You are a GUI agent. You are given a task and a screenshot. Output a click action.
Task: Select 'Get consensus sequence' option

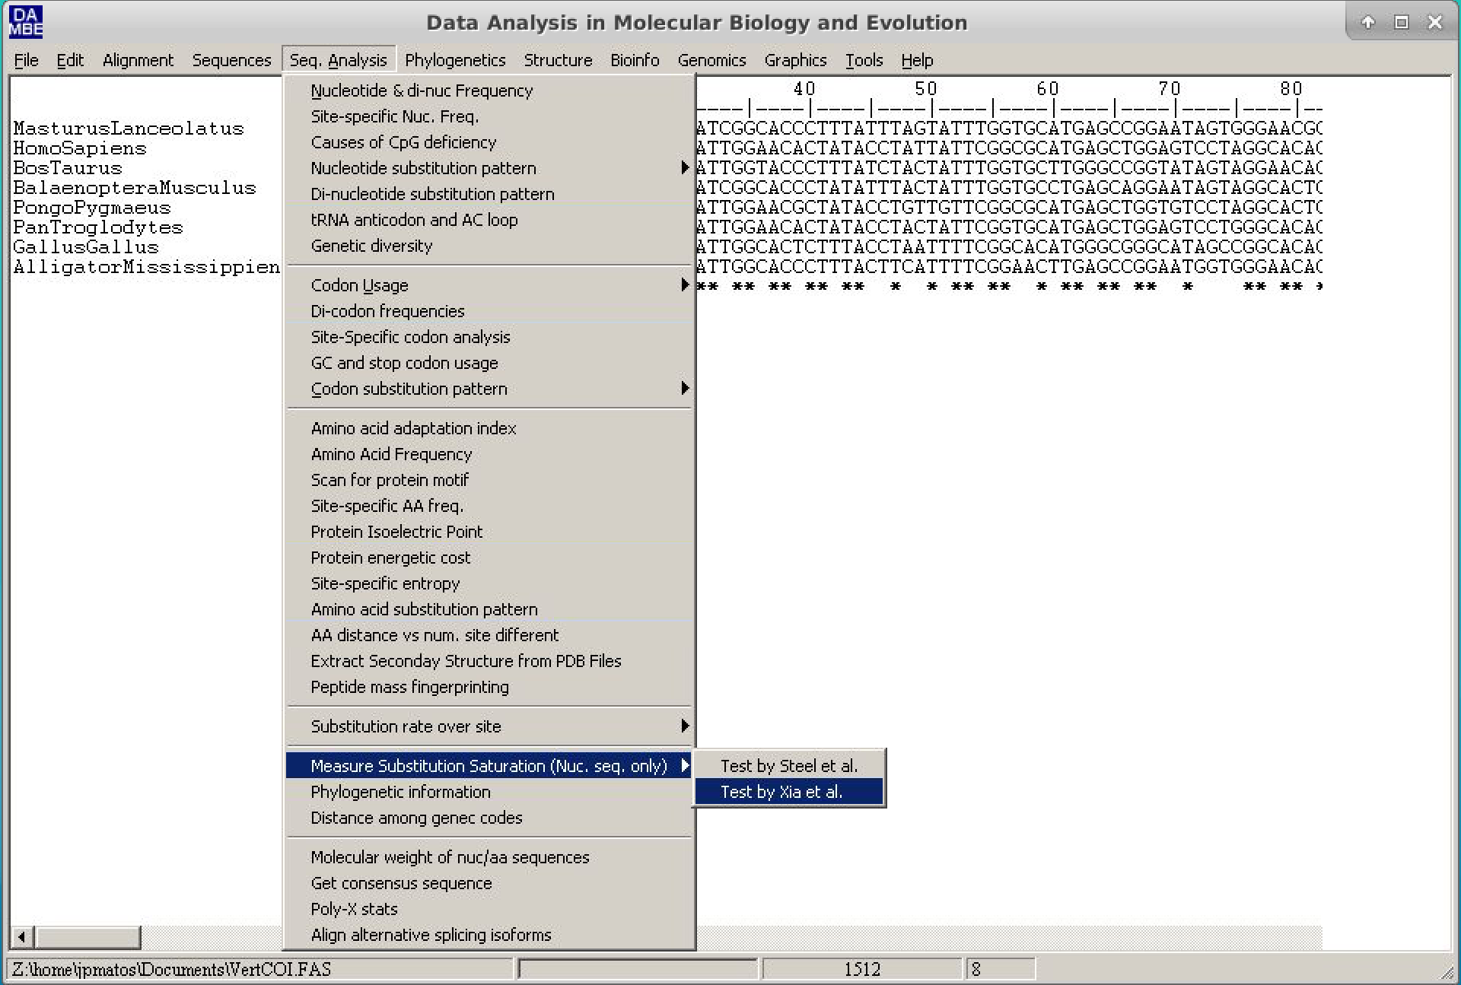(x=402, y=883)
